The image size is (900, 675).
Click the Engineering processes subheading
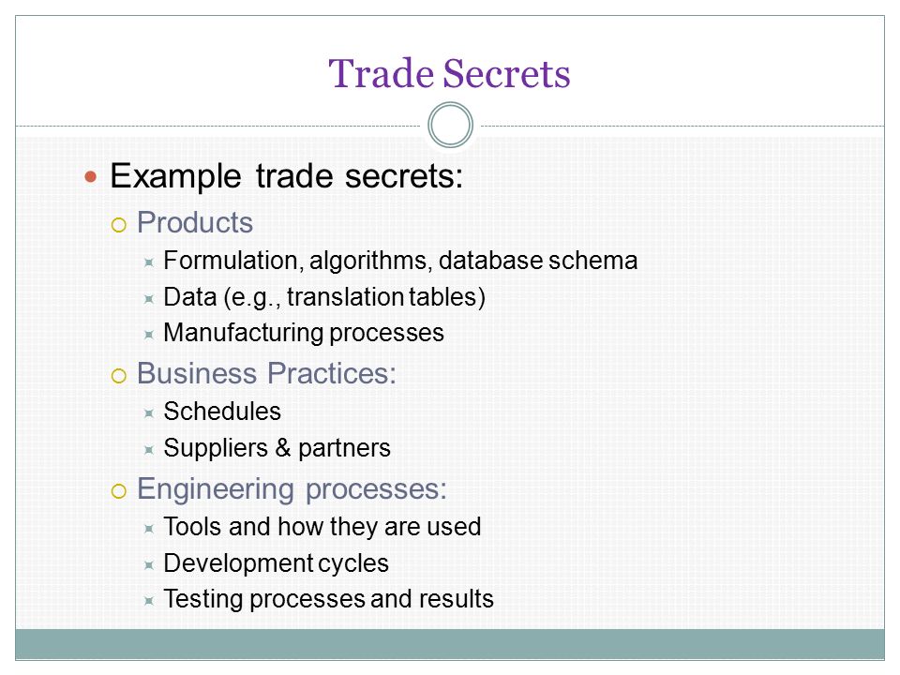point(292,489)
